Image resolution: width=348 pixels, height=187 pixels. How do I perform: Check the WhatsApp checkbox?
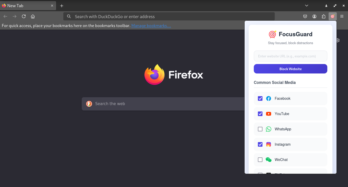coord(260,129)
